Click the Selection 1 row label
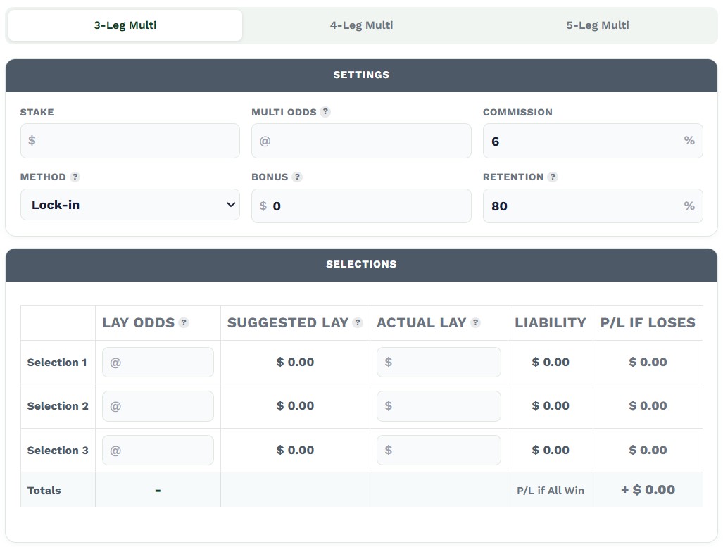The width and height of the screenshot is (723, 547). (57, 363)
